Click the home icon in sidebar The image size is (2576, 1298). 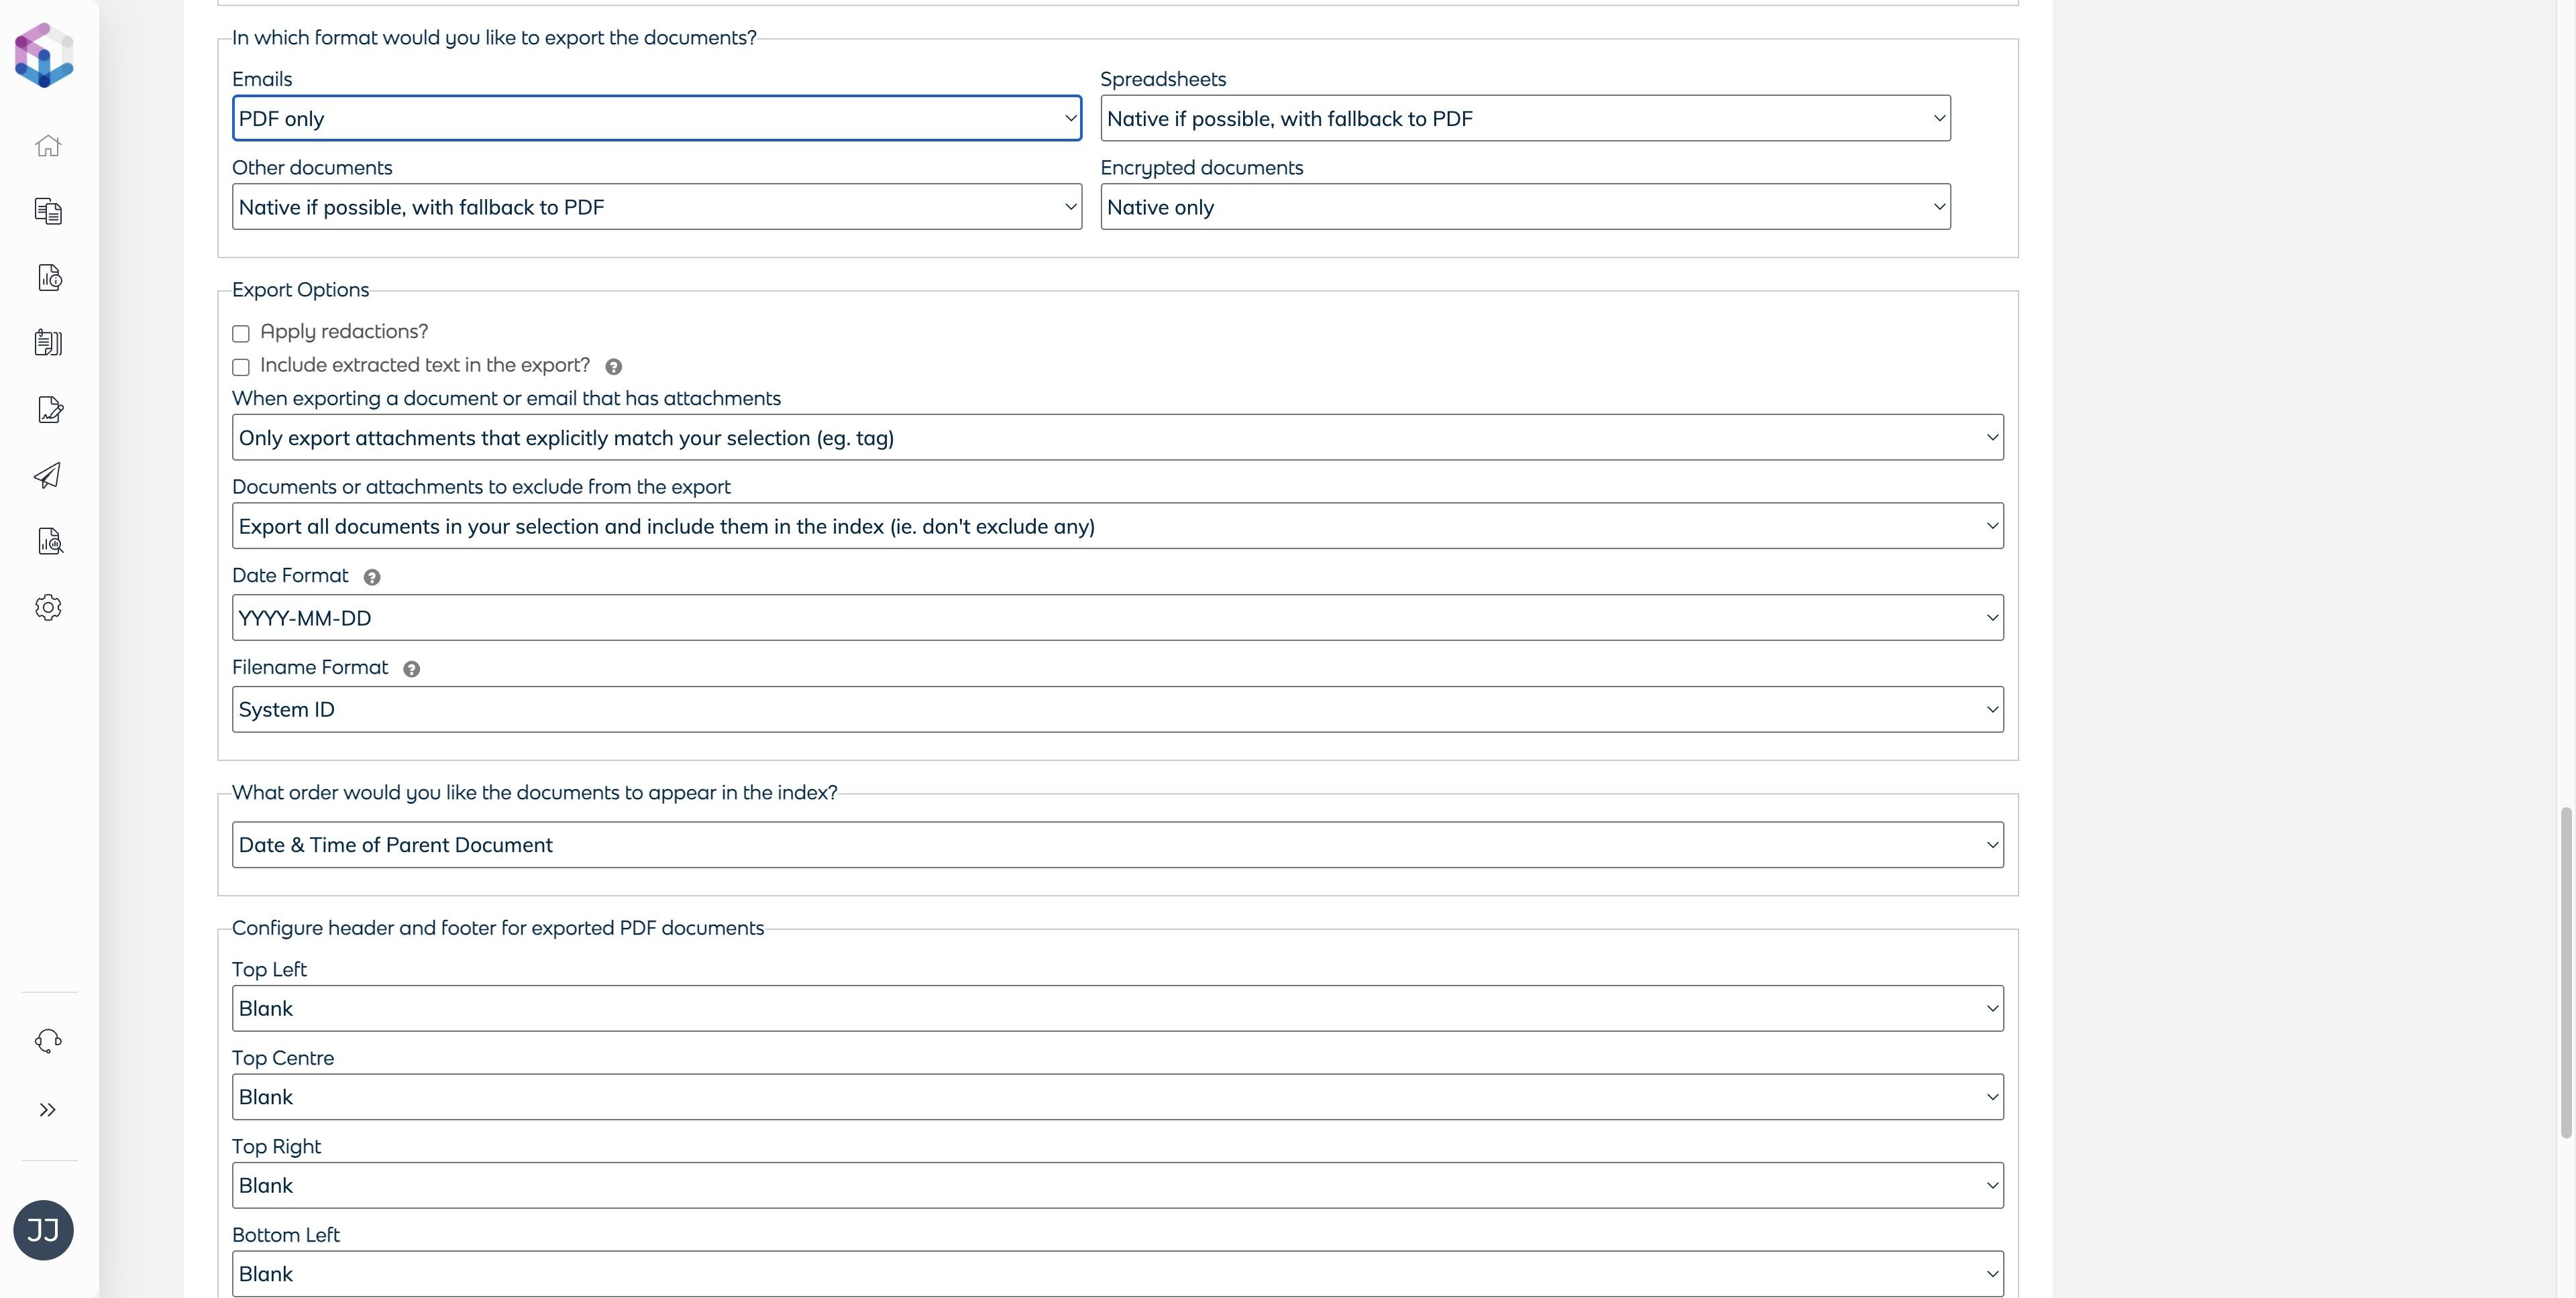coord(48,146)
